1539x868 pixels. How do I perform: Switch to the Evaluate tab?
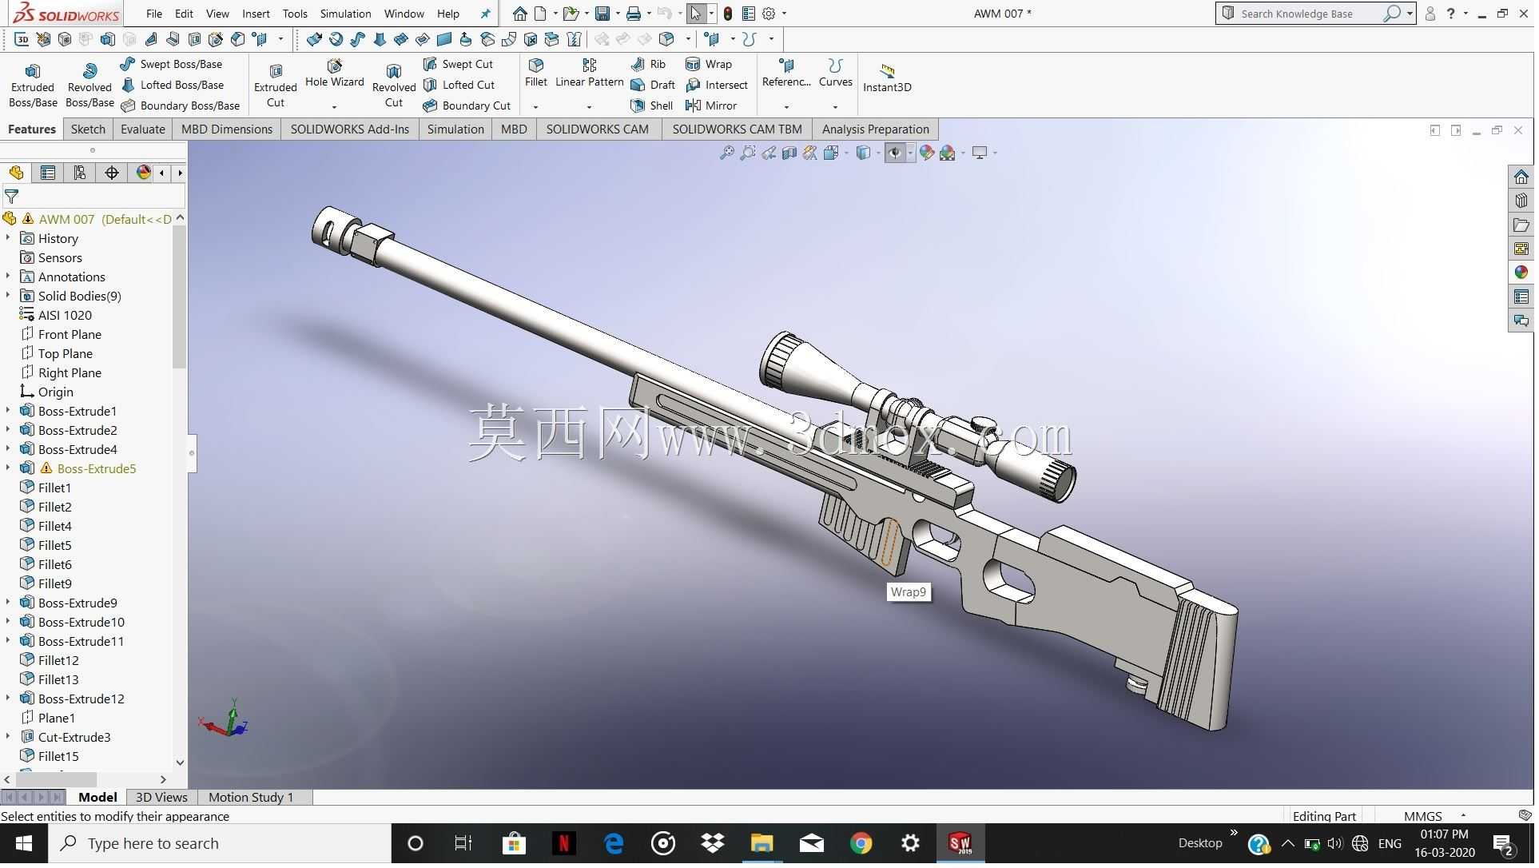[x=143, y=129]
